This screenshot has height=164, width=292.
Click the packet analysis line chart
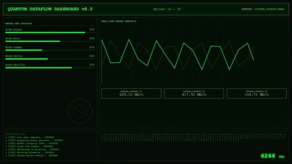[178, 55]
